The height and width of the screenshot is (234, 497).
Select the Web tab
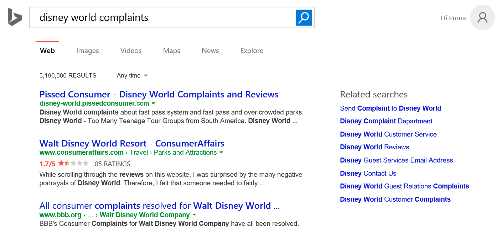click(x=47, y=50)
